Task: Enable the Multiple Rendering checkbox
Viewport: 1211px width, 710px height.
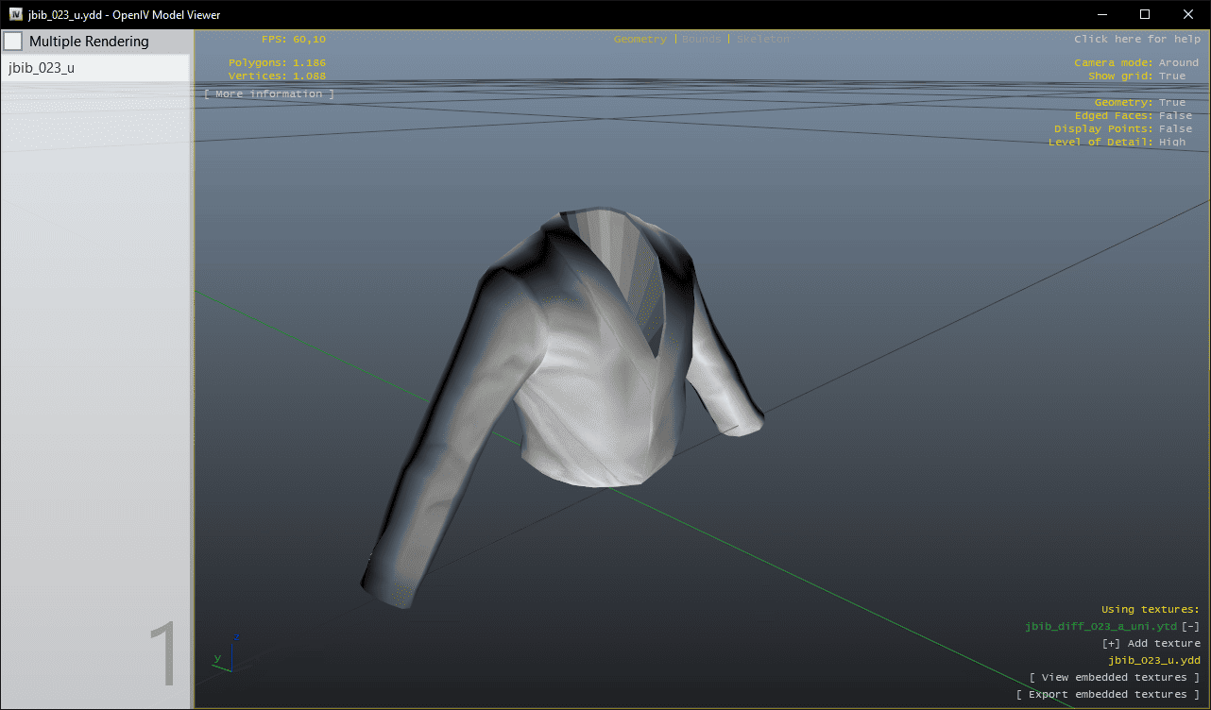Action: click(x=13, y=42)
